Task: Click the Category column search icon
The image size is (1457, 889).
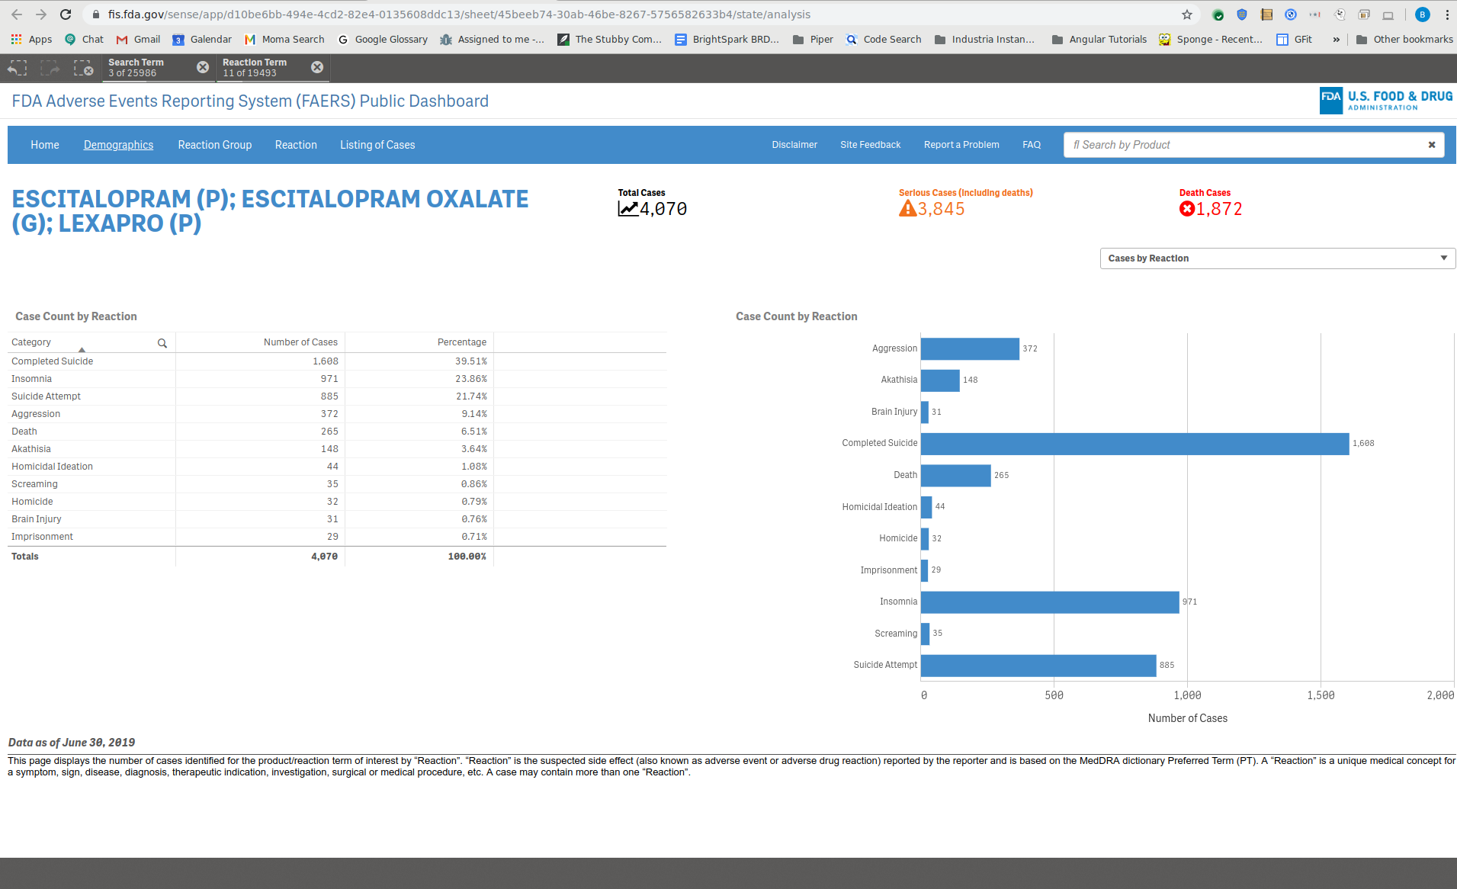Action: 162,343
